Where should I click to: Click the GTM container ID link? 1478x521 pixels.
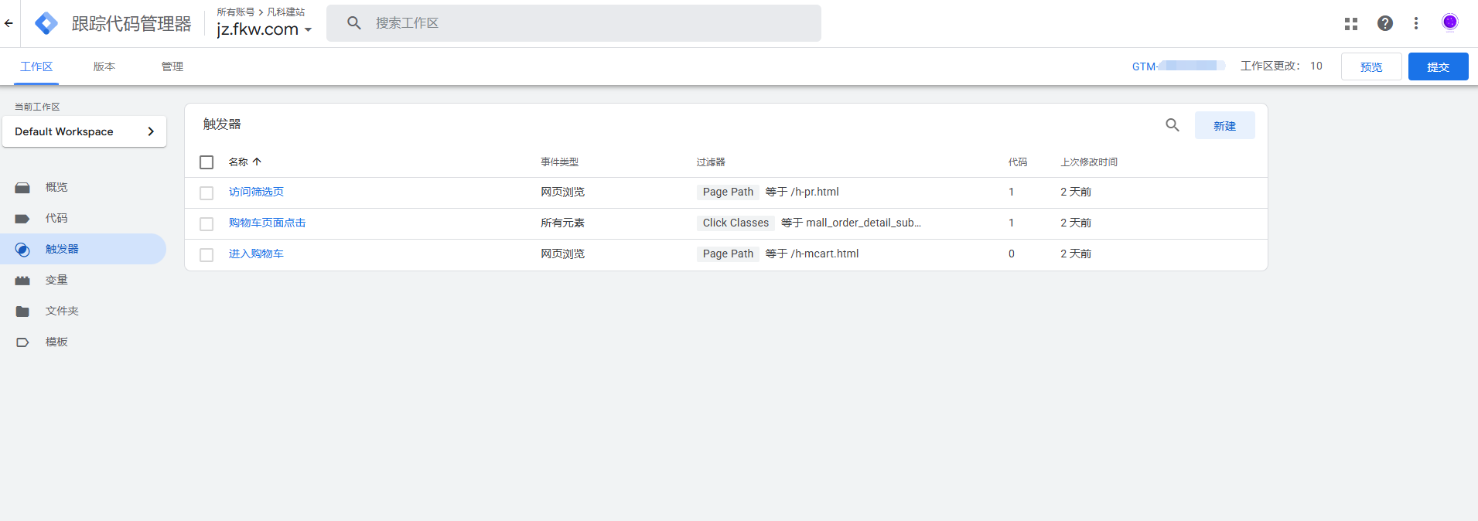click(x=1178, y=66)
